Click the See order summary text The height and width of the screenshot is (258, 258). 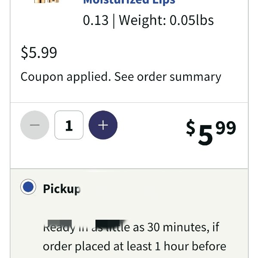(168, 77)
